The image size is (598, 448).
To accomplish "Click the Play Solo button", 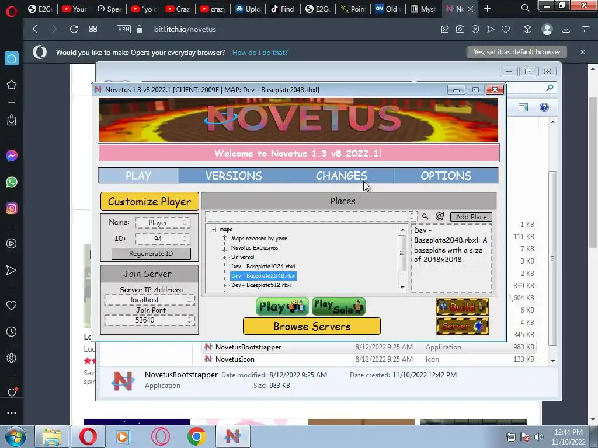I will 338,307.
